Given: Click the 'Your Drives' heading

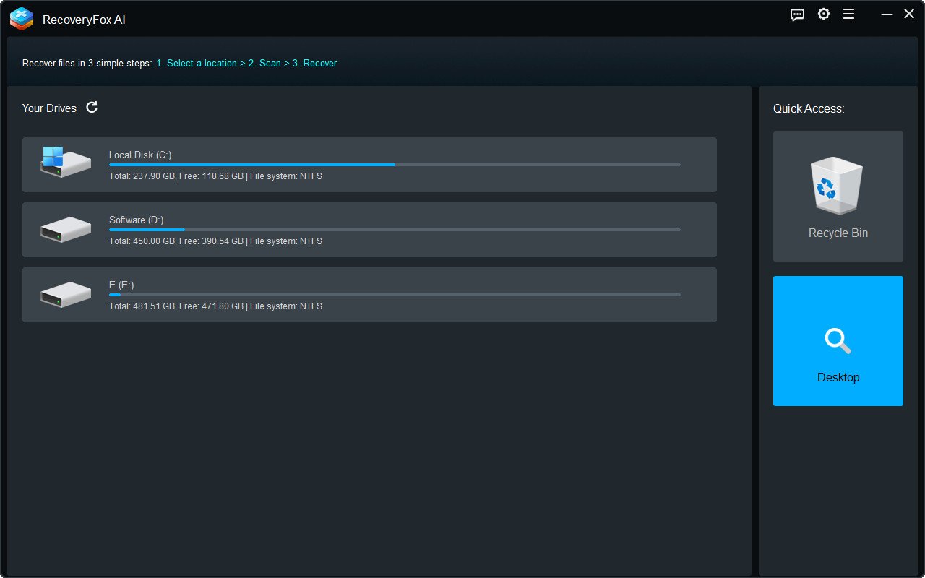Looking at the screenshot, I should (49, 108).
